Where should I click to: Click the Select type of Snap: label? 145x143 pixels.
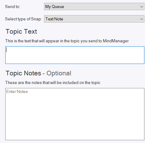click(23, 19)
